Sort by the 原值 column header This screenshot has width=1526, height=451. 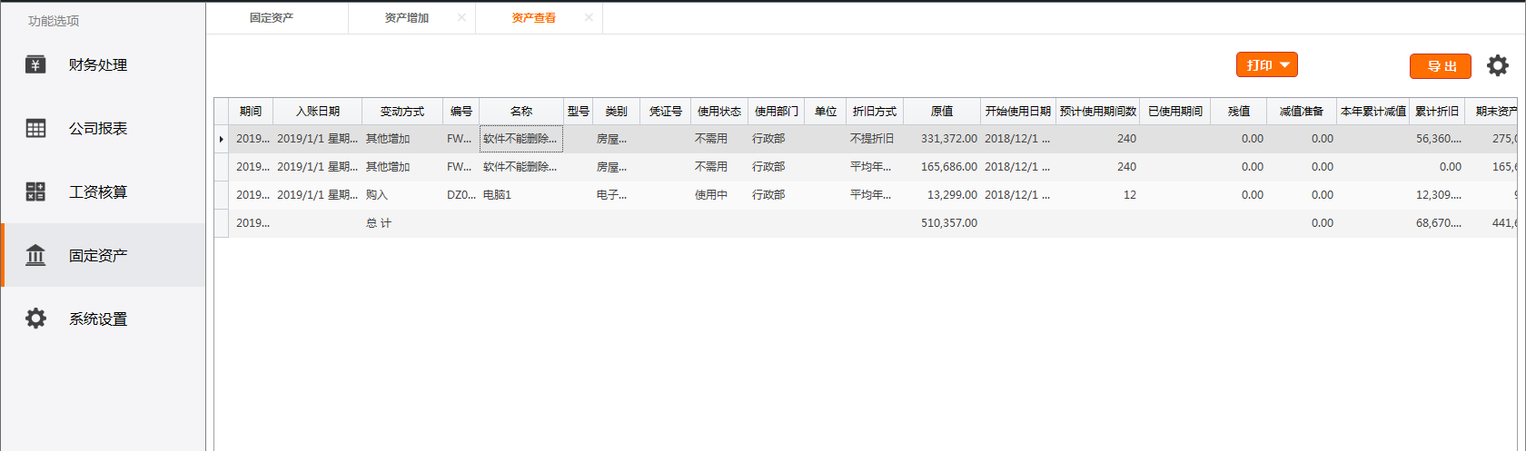coord(942,111)
